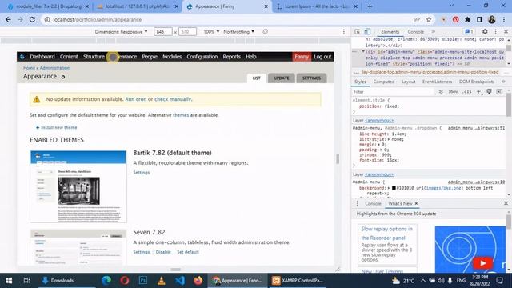Toggle the rendering emulations brush icon in Styles
This screenshot has width=512, height=288.
tap(489, 92)
